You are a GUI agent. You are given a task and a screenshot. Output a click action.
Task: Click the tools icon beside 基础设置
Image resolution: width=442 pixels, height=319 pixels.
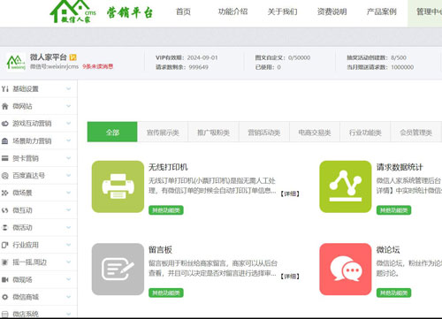click(5, 88)
